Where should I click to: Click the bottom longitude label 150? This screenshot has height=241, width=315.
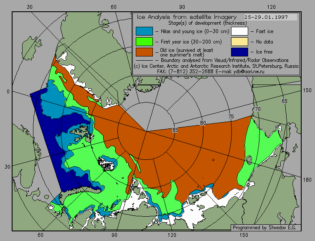pos(244,235)
